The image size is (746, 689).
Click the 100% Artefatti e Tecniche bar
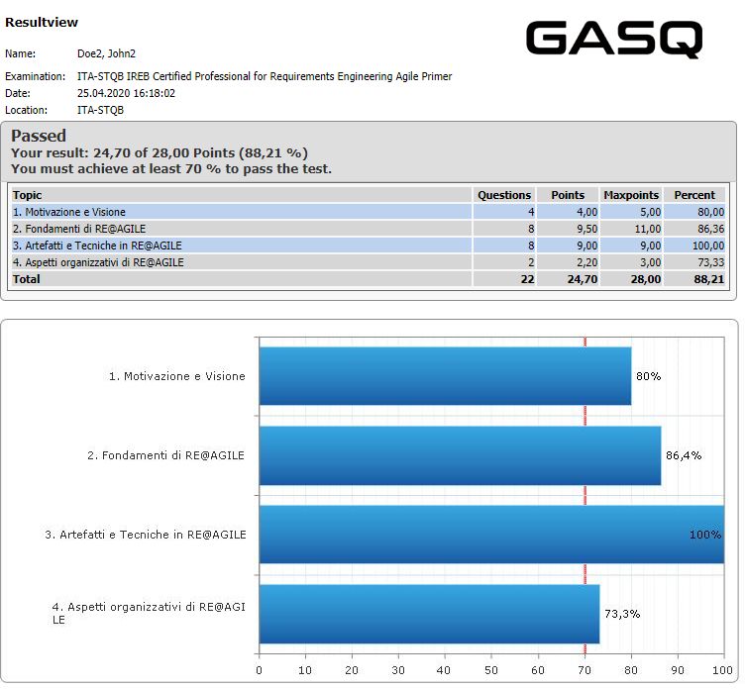(x=490, y=535)
